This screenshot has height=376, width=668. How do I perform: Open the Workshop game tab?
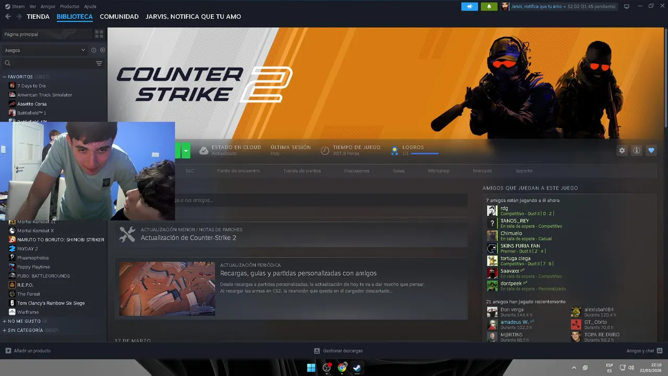tap(438, 171)
